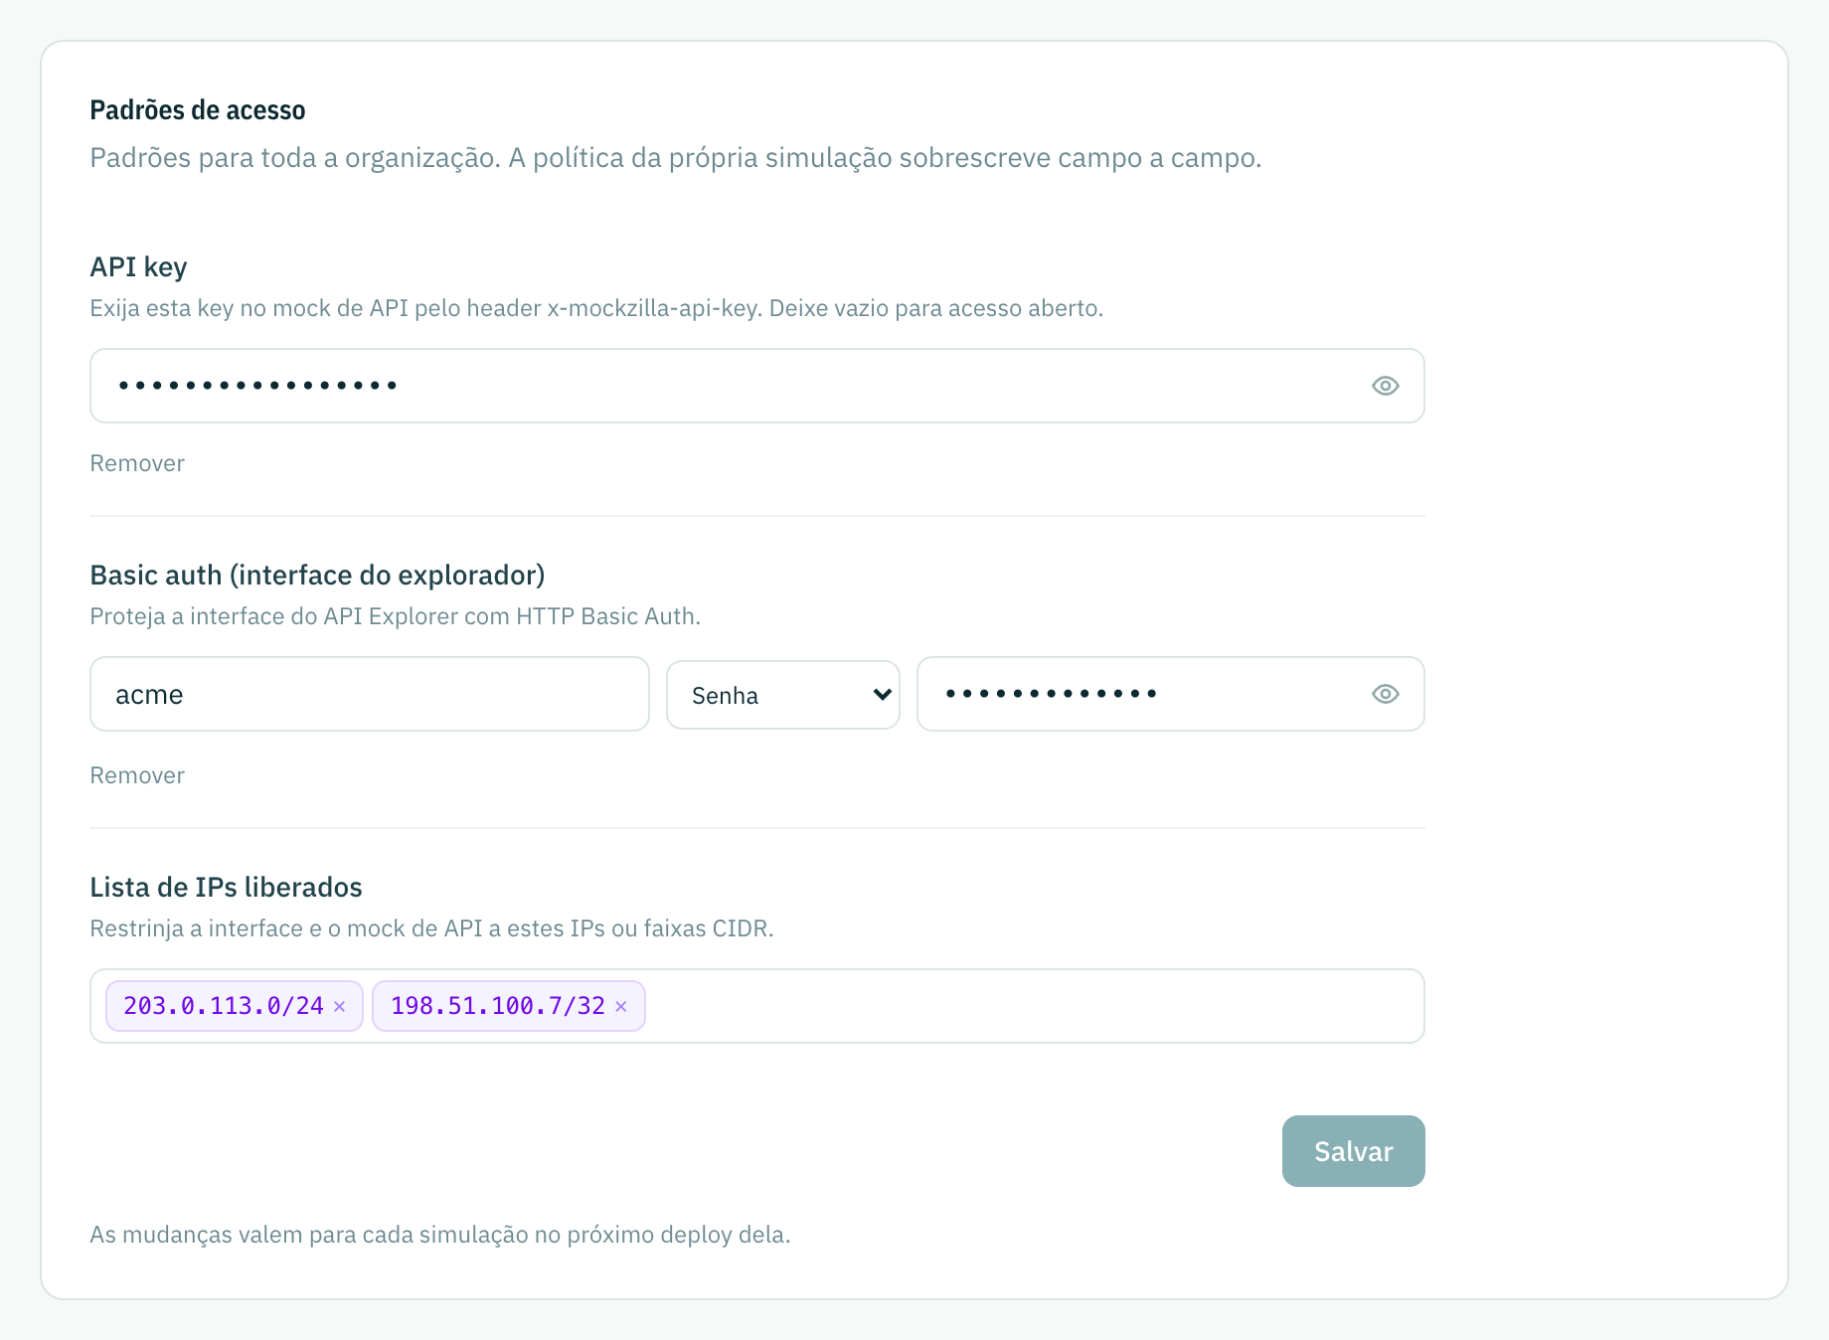This screenshot has height=1340, width=1829.
Task: Click the API key section label
Action: coord(138,267)
